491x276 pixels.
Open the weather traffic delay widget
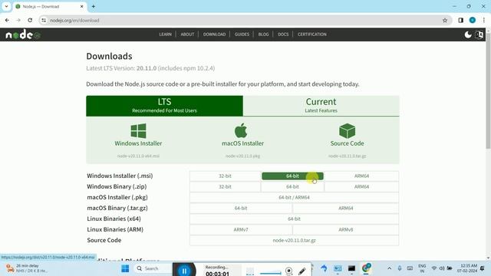(27, 268)
